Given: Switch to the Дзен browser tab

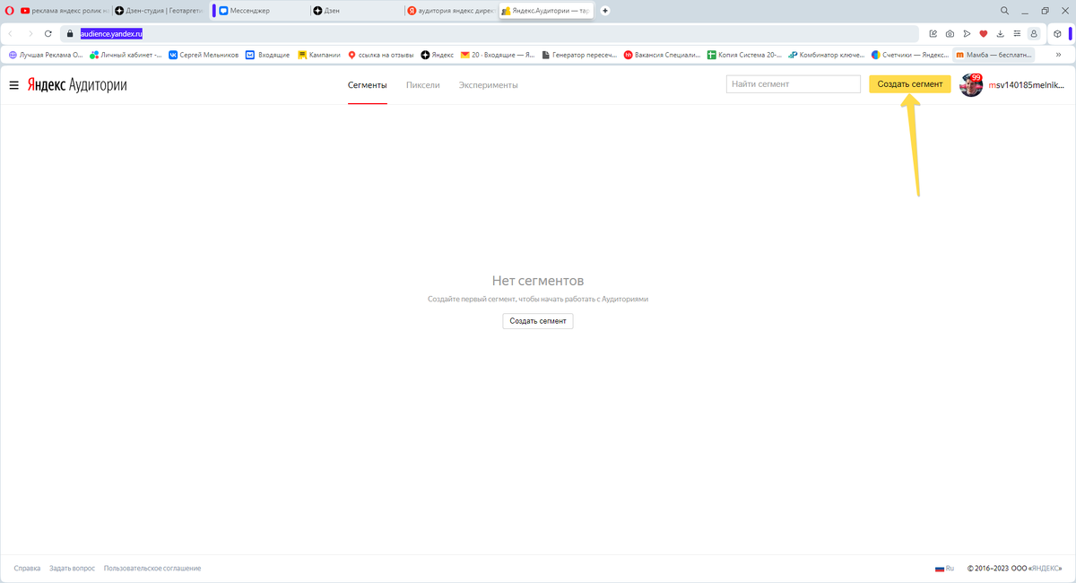Looking at the screenshot, I should click(356, 11).
